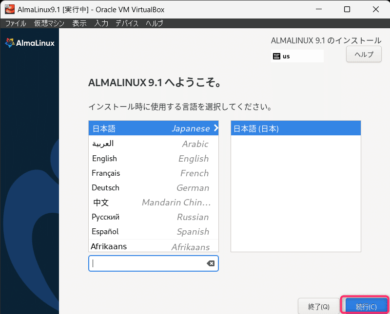Select Español Spanish in the language list
Viewport: 390px width, 314px height.
click(x=154, y=232)
